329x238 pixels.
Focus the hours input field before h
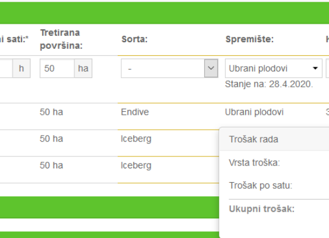tap(7, 68)
